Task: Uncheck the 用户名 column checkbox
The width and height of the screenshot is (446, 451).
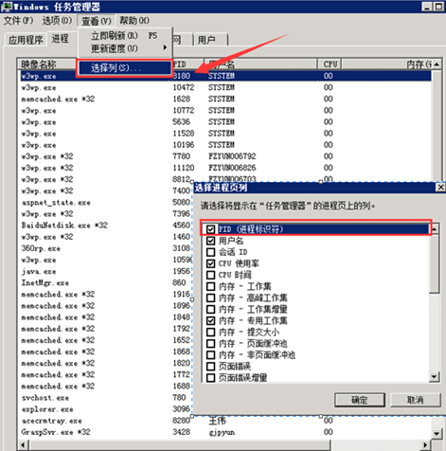Action: coord(210,241)
